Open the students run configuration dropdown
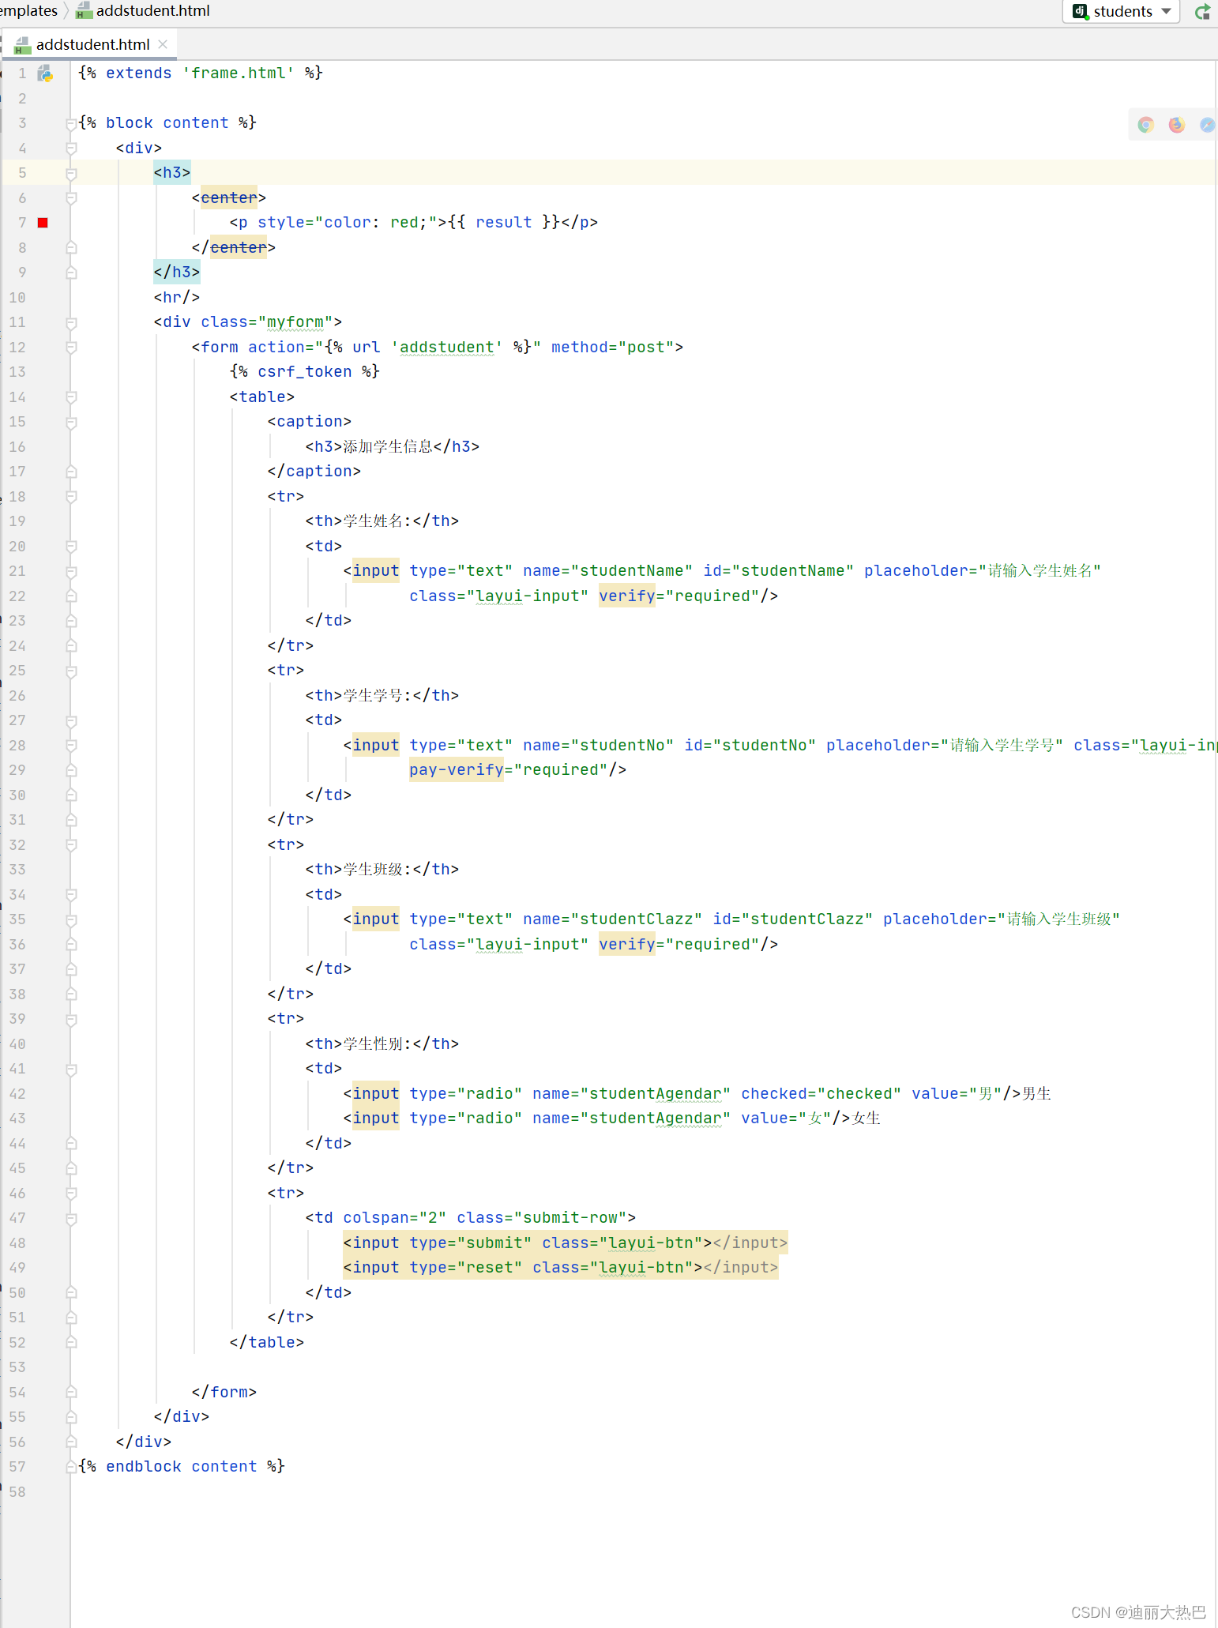Image resolution: width=1218 pixels, height=1628 pixels. point(1122,11)
